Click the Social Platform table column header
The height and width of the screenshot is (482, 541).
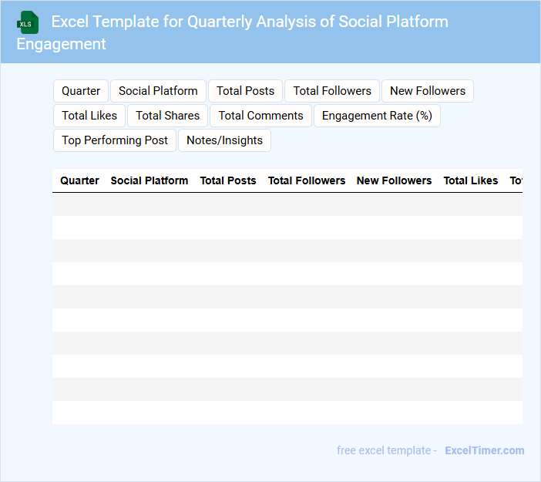(150, 180)
